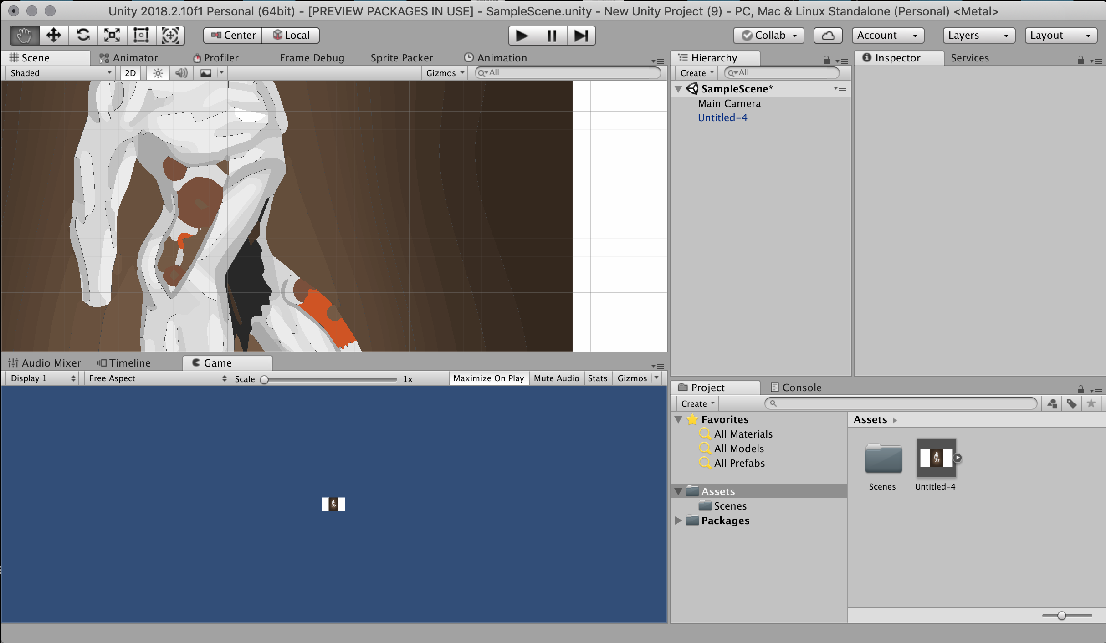Screen dimensions: 1106x643
Task: Open the Cloud services icon
Action: pyautogui.click(x=828, y=35)
